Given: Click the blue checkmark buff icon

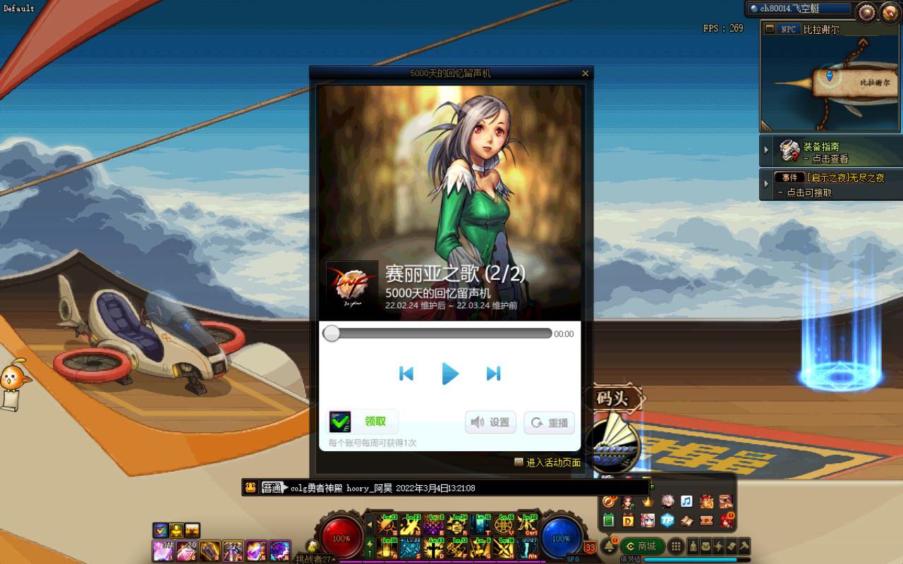Looking at the screenshot, I should click(x=161, y=530).
